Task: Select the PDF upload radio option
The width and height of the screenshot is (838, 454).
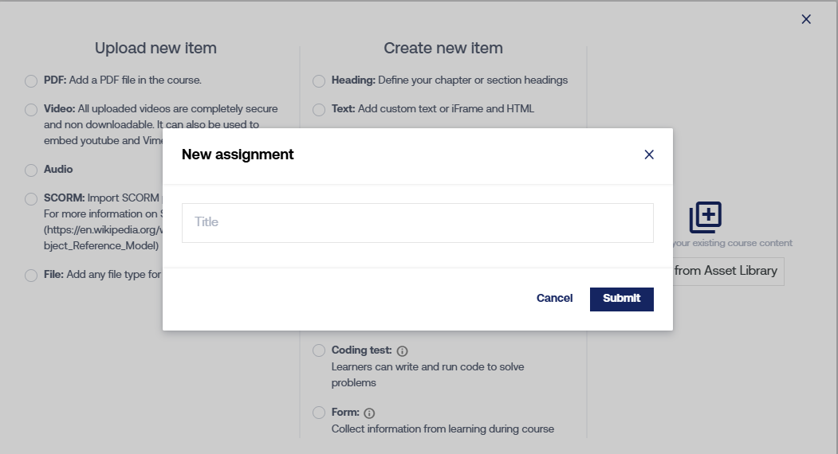Action: pos(31,80)
